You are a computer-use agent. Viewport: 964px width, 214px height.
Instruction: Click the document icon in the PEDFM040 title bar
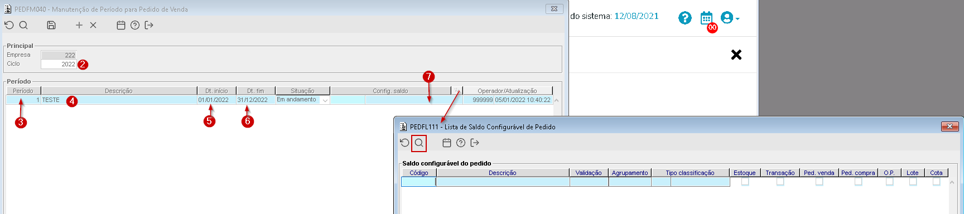(x=8, y=9)
